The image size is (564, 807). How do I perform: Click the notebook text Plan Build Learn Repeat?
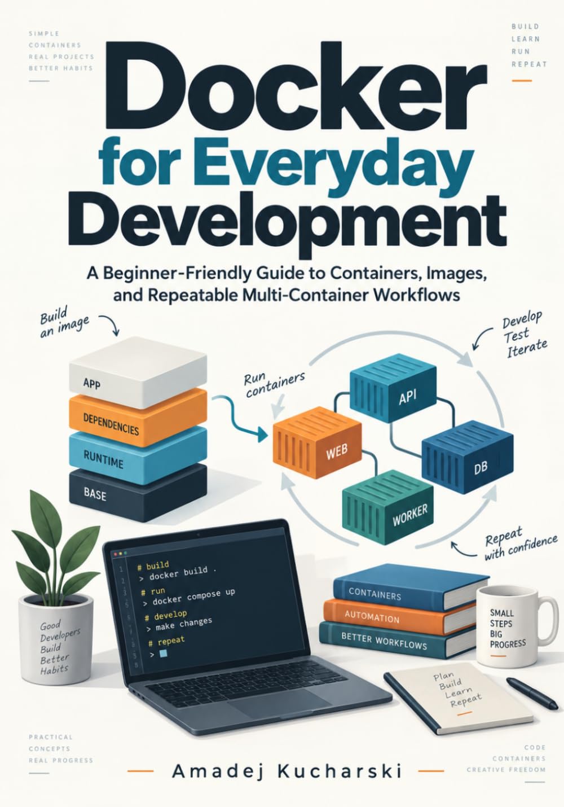click(x=457, y=690)
